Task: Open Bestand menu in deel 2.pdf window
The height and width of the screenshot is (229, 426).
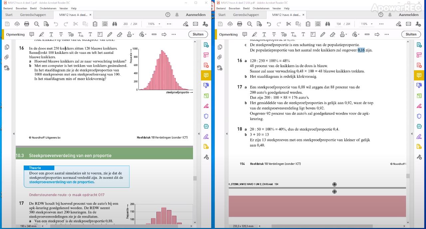Action: click(x=8, y=8)
